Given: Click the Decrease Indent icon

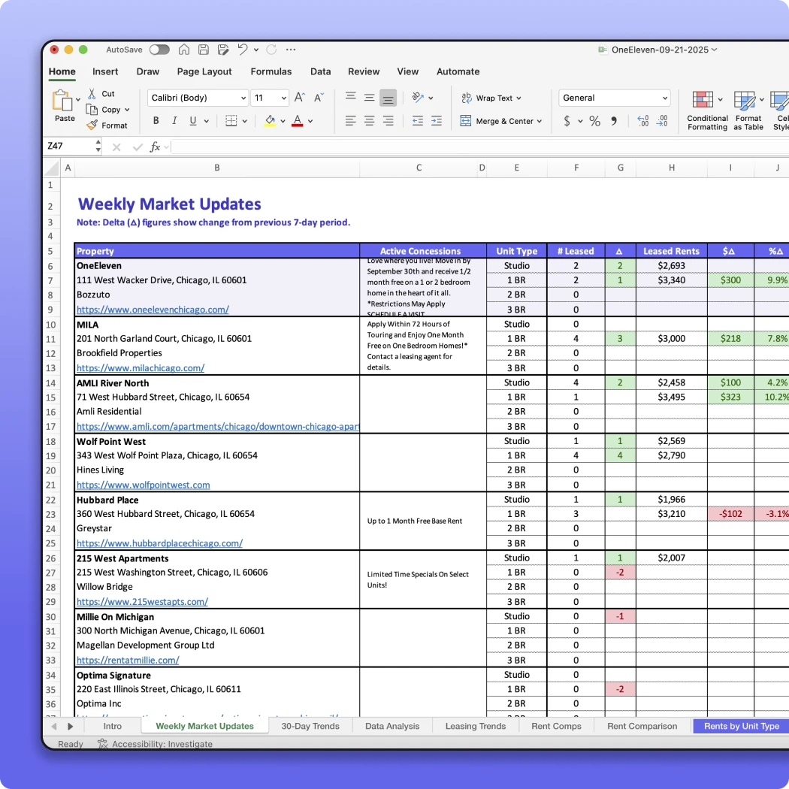Looking at the screenshot, I should (x=418, y=121).
